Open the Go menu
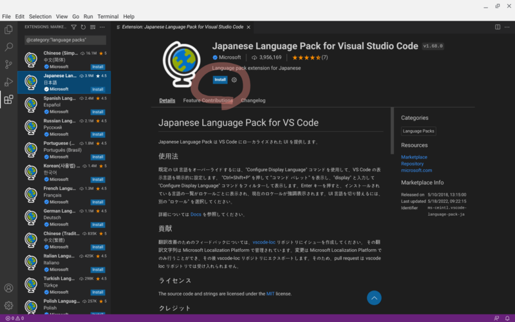The image size is (515, 322). pos(75,17)
